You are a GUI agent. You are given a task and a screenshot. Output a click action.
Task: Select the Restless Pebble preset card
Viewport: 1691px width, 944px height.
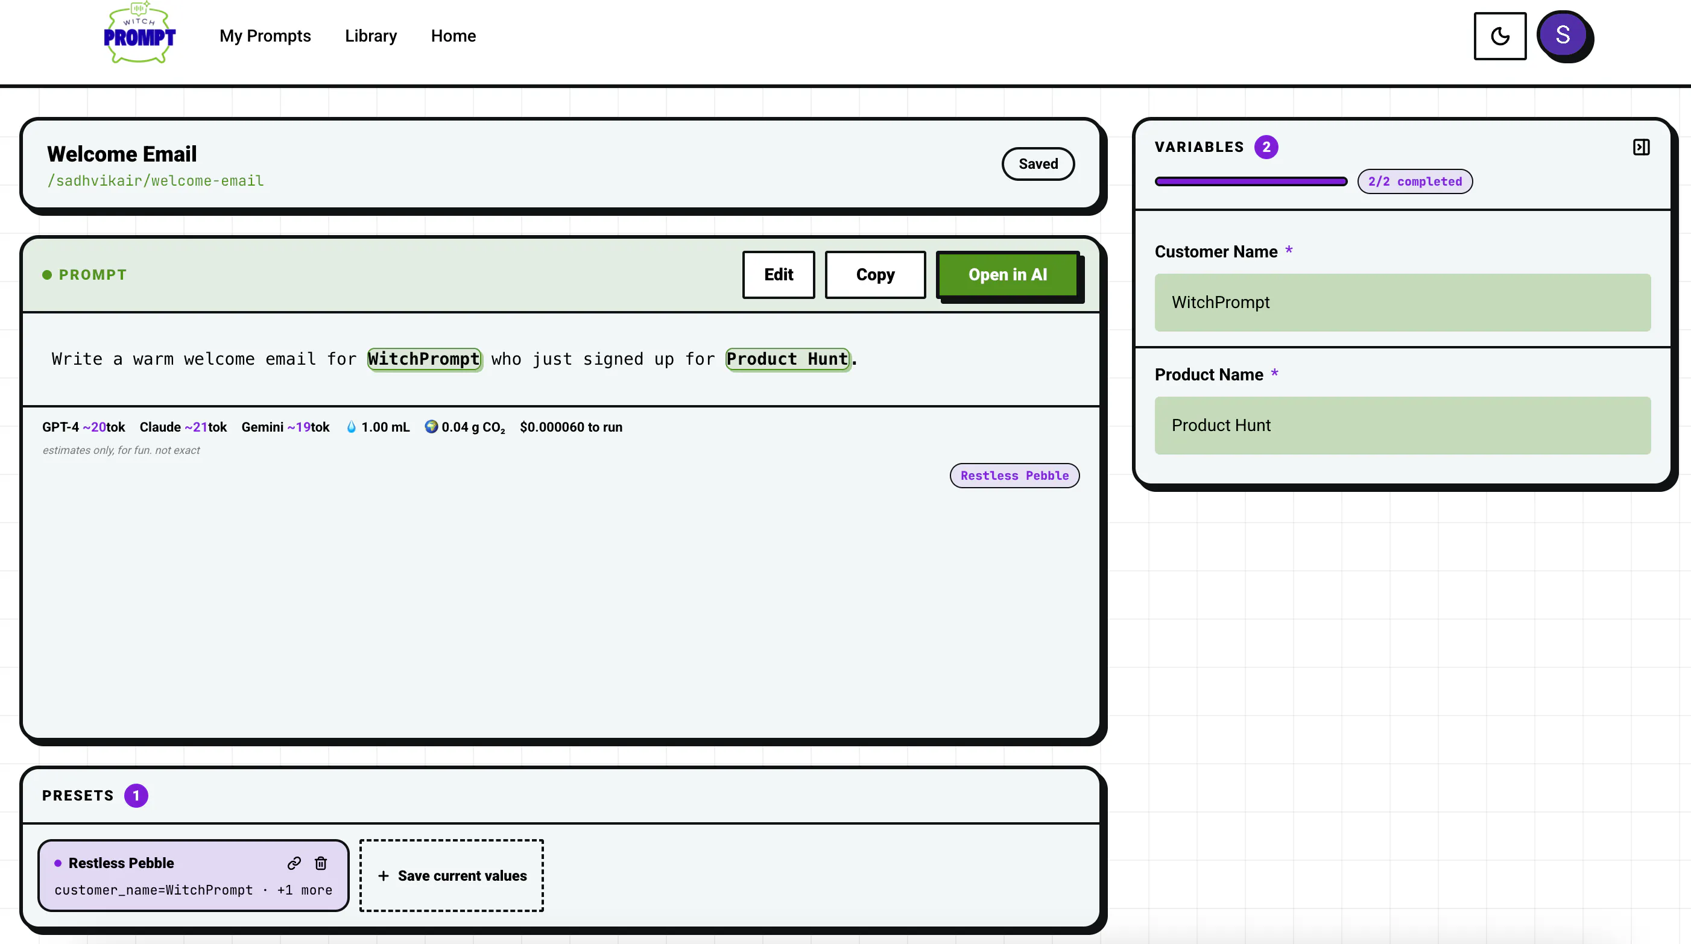tap(193, 875)
